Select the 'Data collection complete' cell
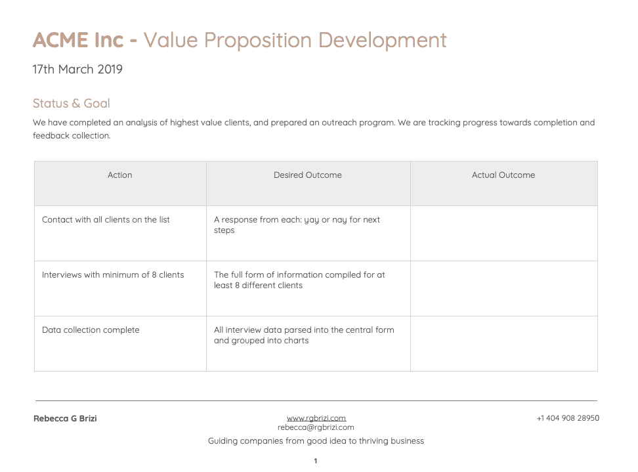This screenshot has height=472, width=638. point(120,343)
